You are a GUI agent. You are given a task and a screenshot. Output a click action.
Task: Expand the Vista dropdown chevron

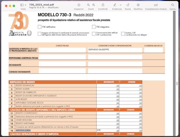(x=25, y=5)
